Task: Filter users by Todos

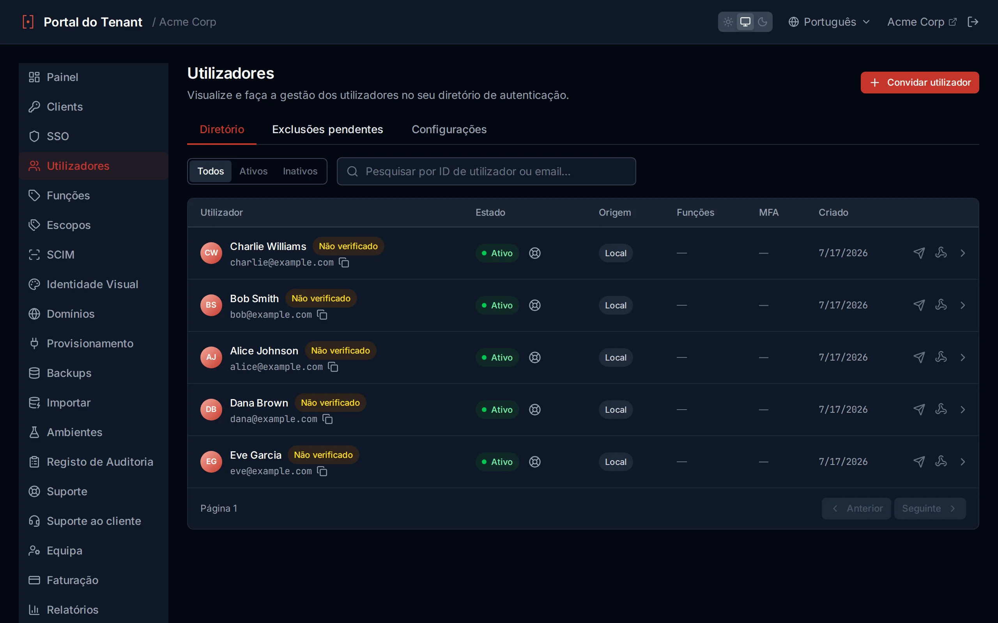Action: pyautogui.click(x=211, y=171)
